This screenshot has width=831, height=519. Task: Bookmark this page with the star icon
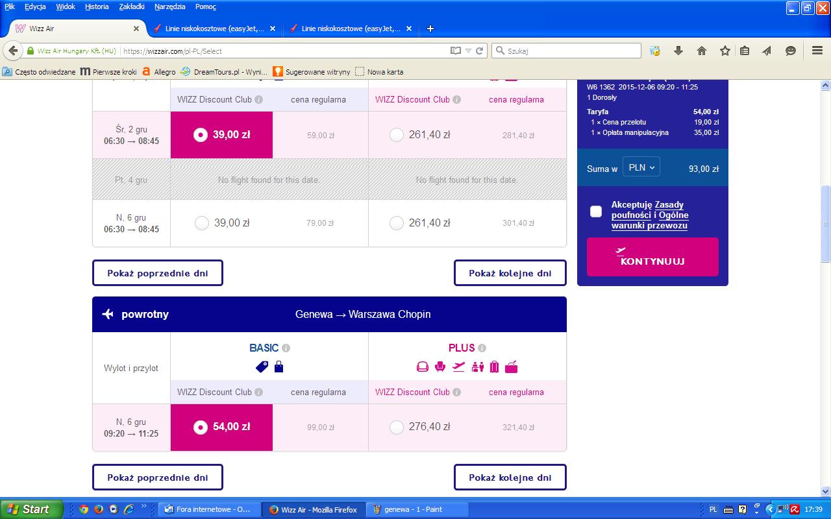pyautogui.click(x=725, y=51)
